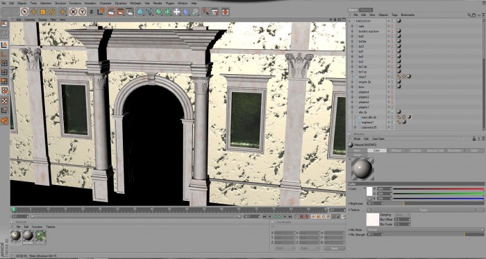Toggle the Y axis lock
Viewport: 486px width, 259px height.
[82, 12]
